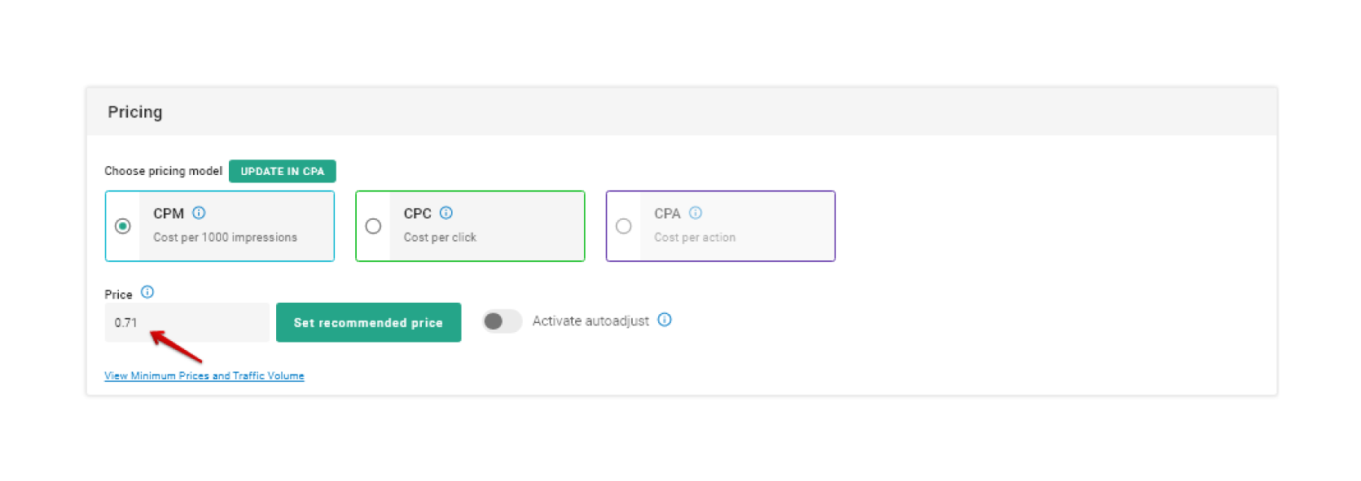Image resolution: width=1361 pixels, height=481 pixels.
Task: Open the CPA info tooltip icon
Action: pyautogui.click(x=696, y=213)
